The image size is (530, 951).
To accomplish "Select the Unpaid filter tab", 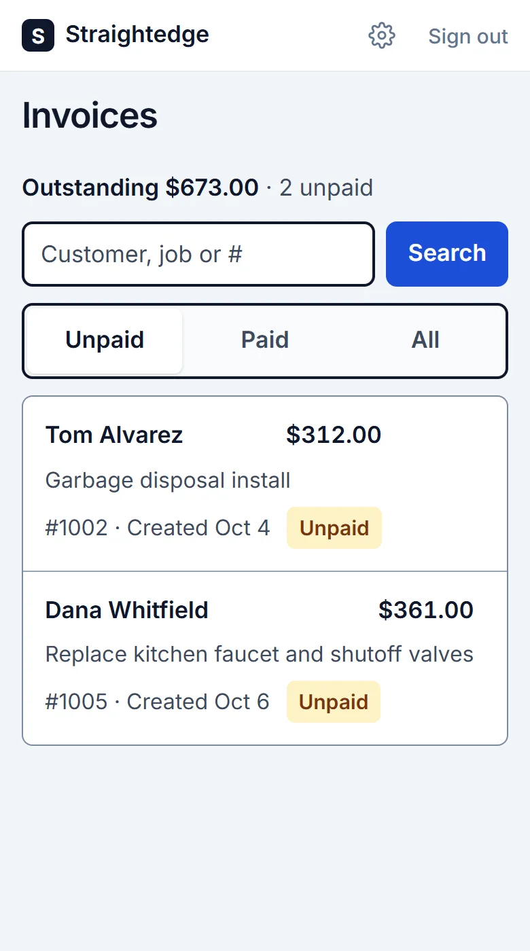I will [x=105, y=340].
